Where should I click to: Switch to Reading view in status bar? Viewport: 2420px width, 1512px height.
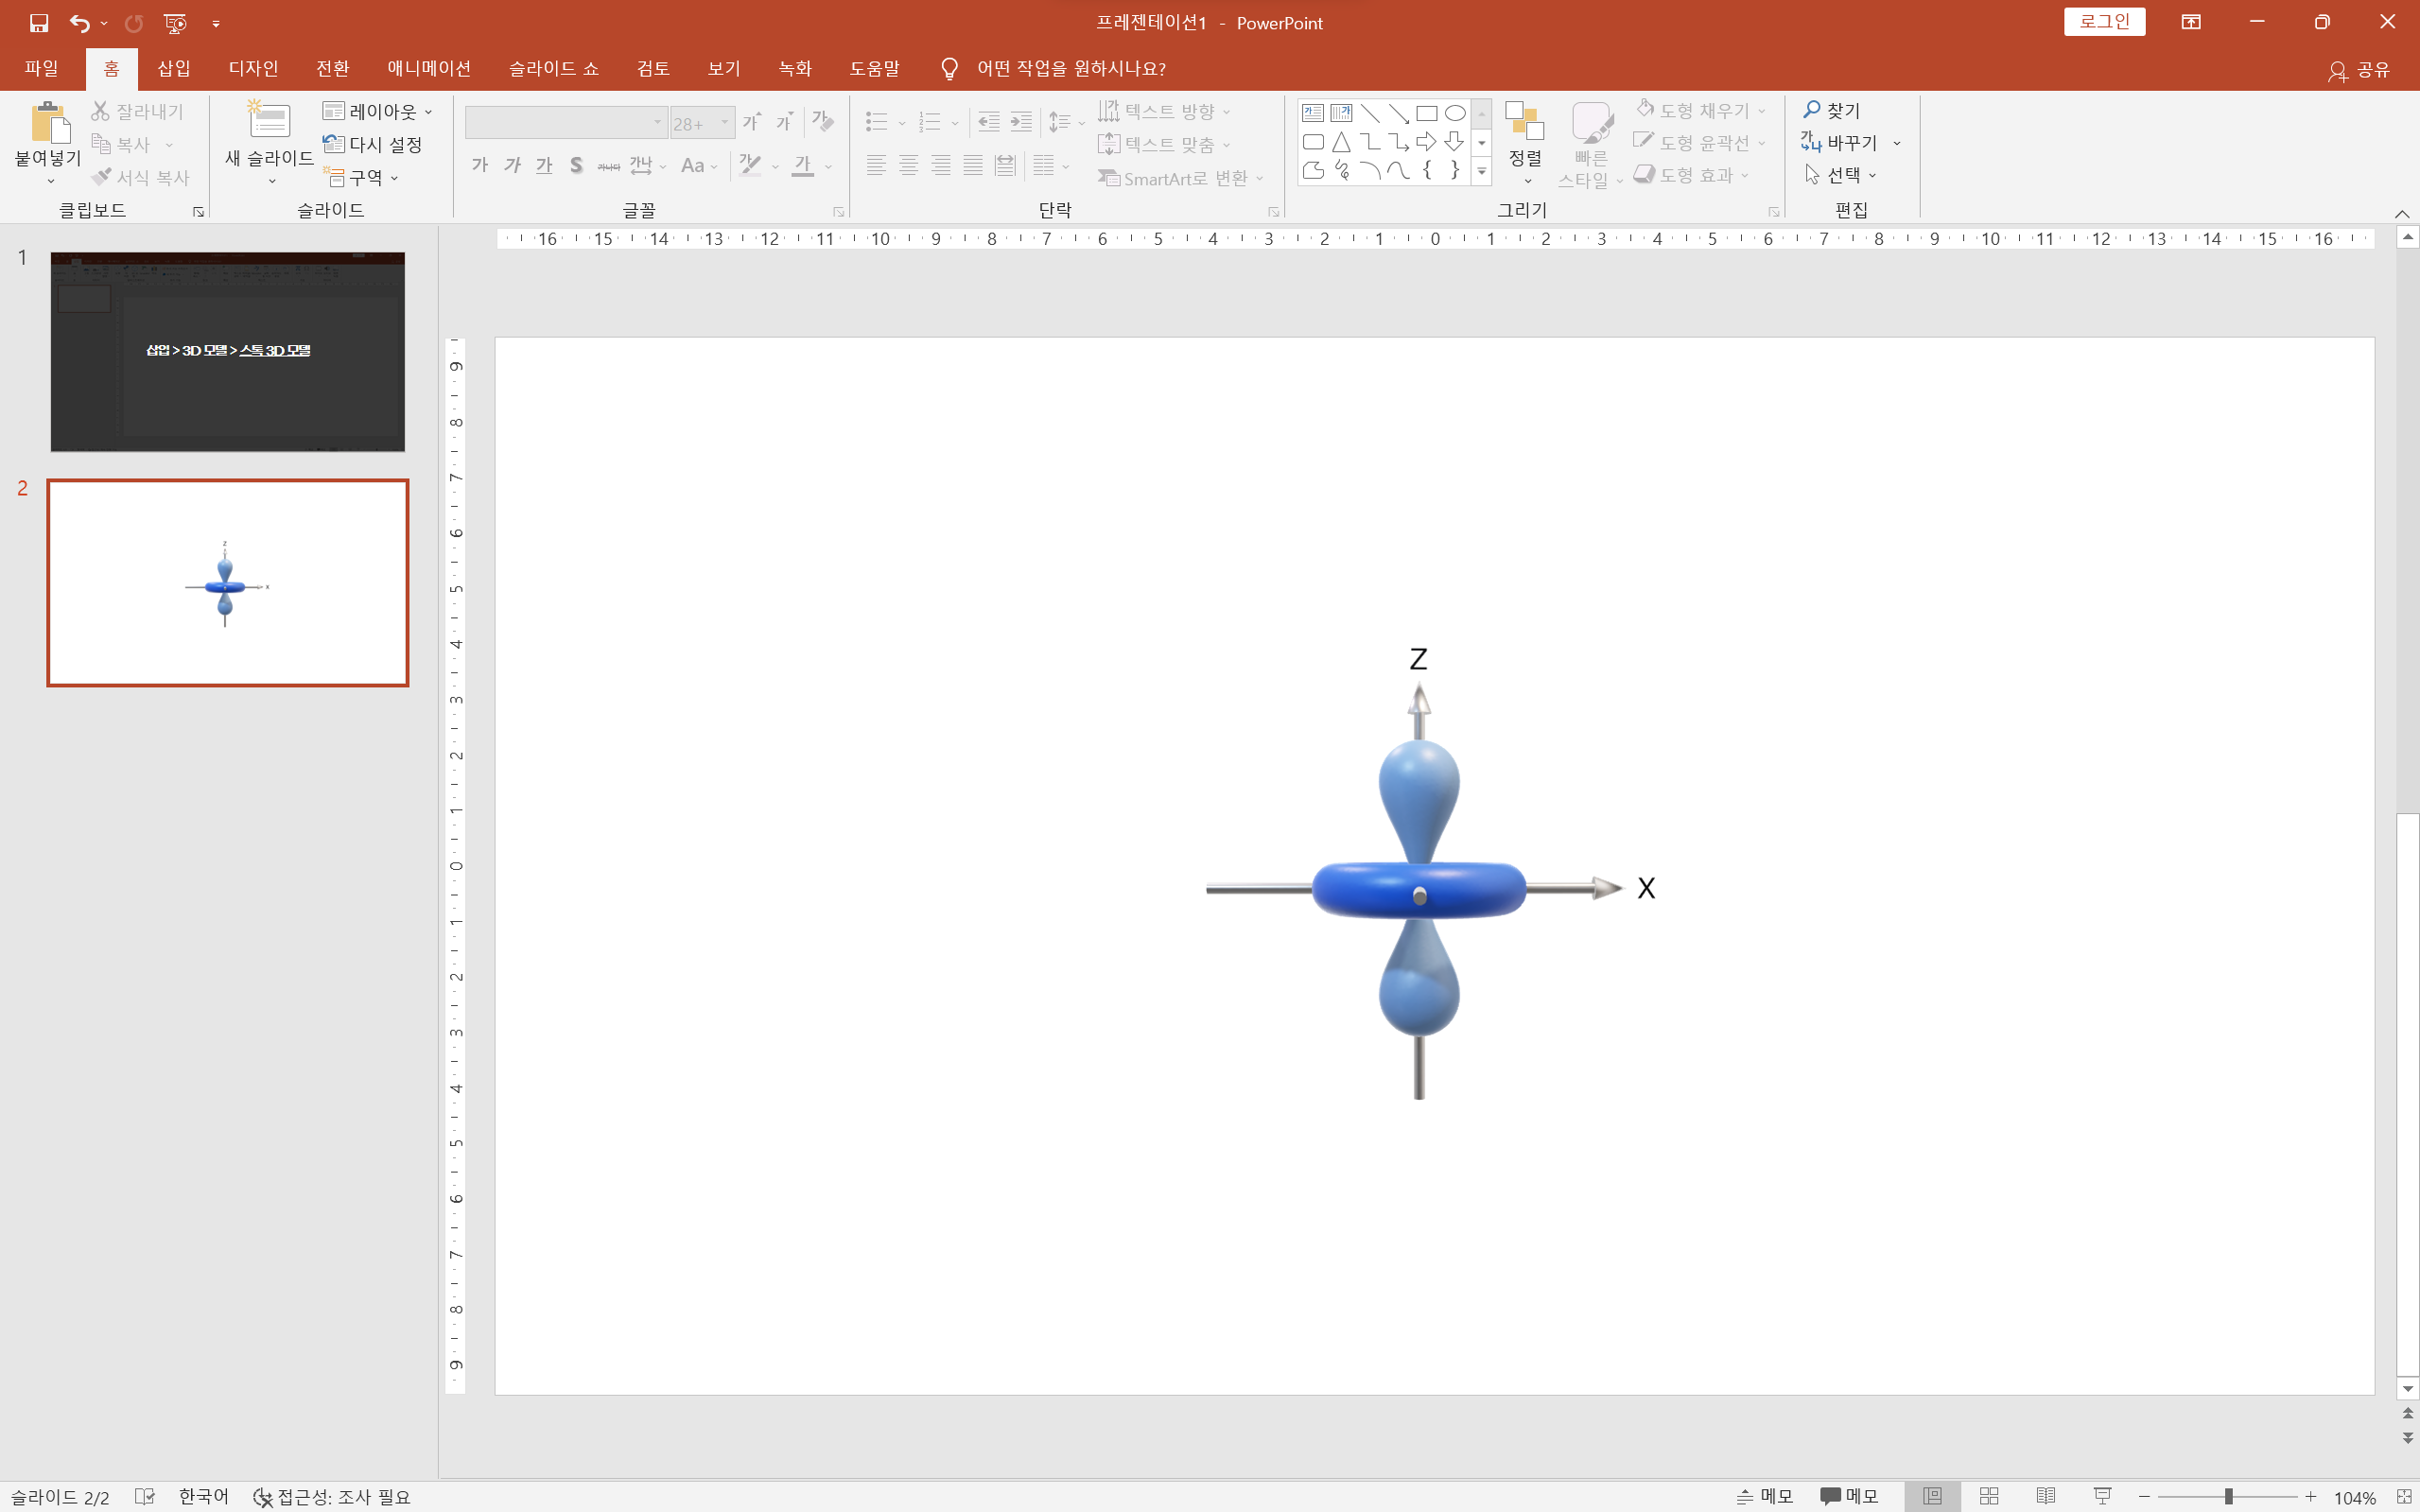click(2046, 1496)
